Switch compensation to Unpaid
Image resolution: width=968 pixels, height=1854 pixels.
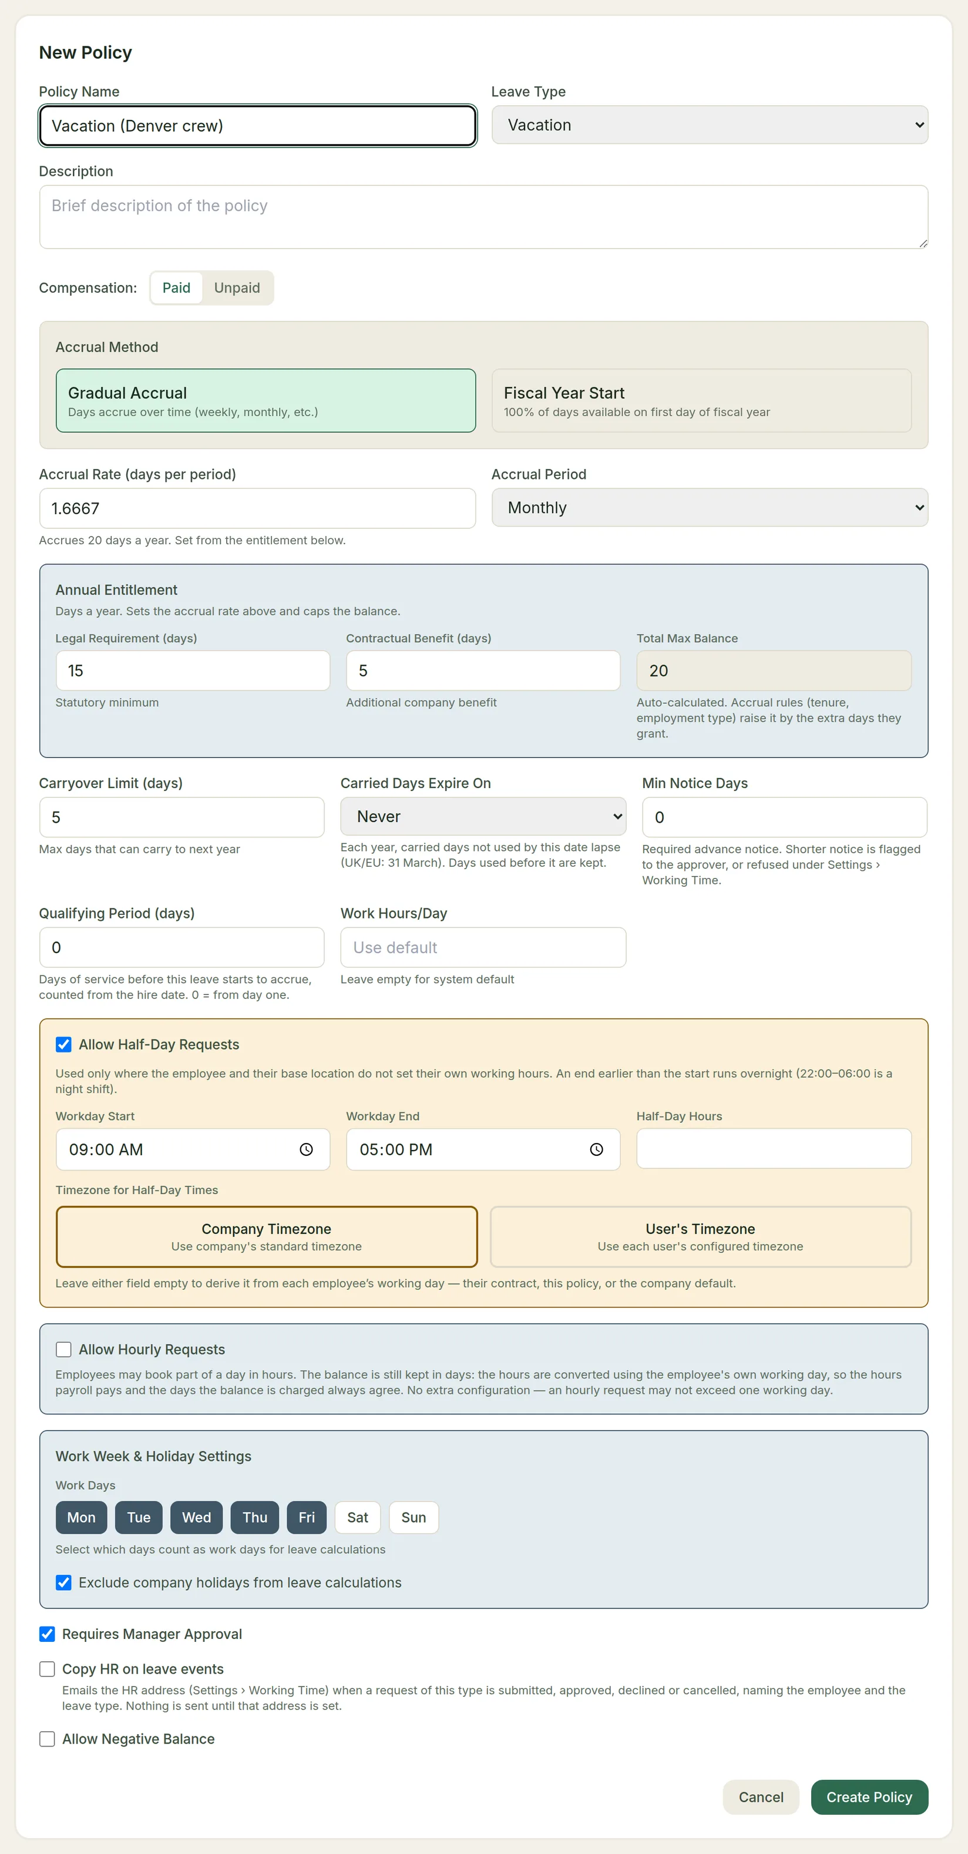pos(237,288)
